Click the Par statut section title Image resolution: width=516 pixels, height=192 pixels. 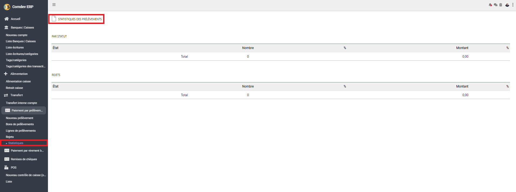59,36
